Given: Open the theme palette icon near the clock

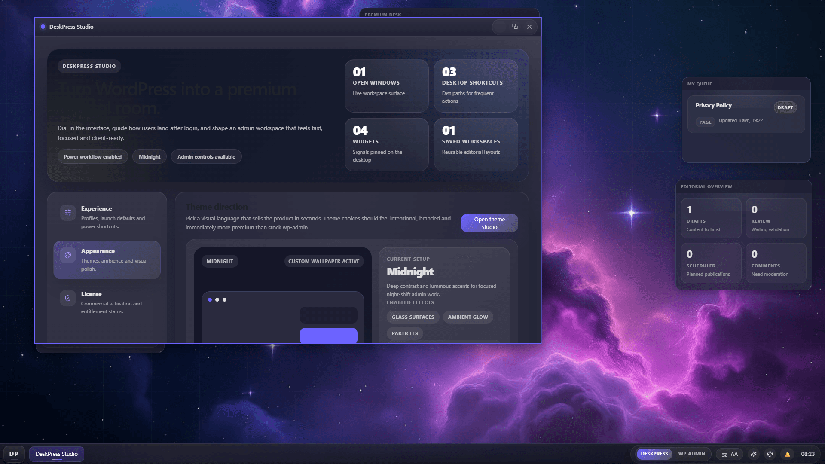Looking at the screenshot, I should click(x=770, y=454).
